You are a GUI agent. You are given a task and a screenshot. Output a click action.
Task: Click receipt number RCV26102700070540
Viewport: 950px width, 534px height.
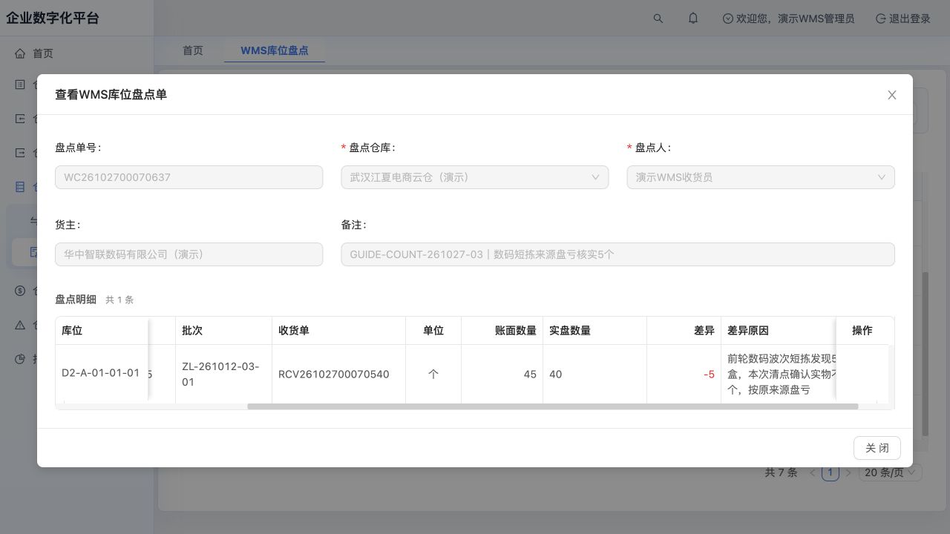click(x=334, y=375)
